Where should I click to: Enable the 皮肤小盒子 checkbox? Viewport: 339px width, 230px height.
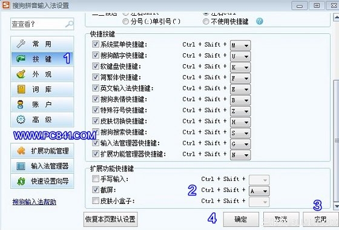[96, 200]
